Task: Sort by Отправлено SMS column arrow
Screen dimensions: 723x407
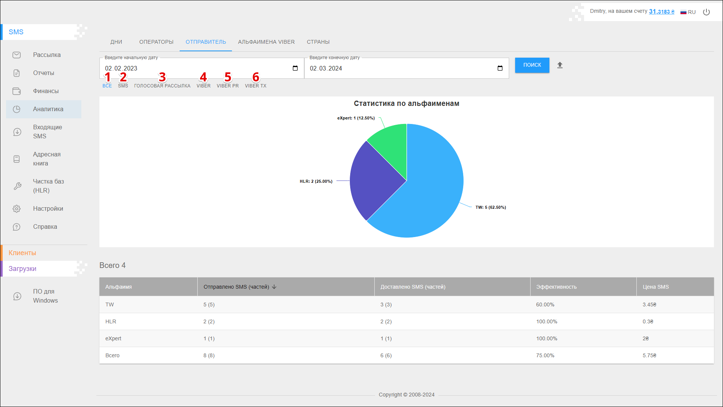Action: [x=274, y=287]
